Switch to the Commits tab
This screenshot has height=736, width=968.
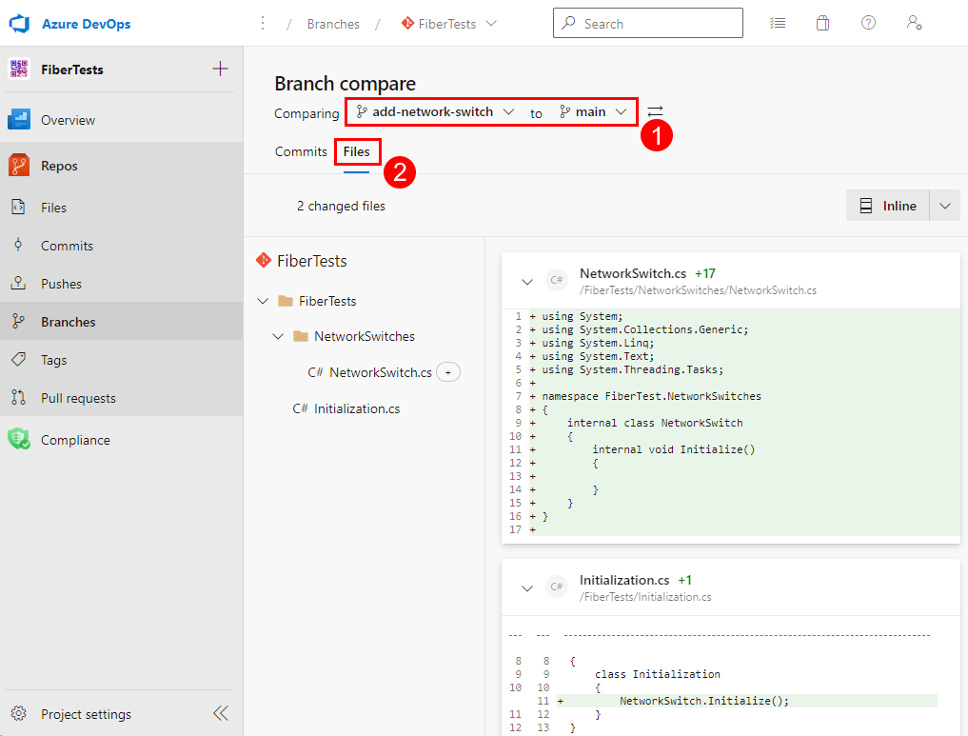click(300, 151)
